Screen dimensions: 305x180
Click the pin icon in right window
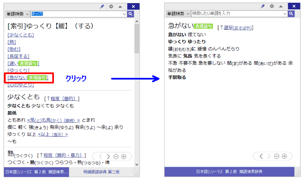[x=263, y=6]
